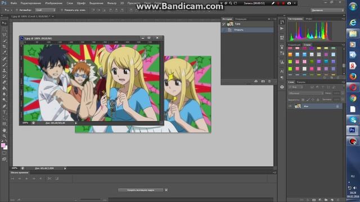Create new snapshot in History panel
This screenshot has width=360, height=202.
click(x=263, y=81)
